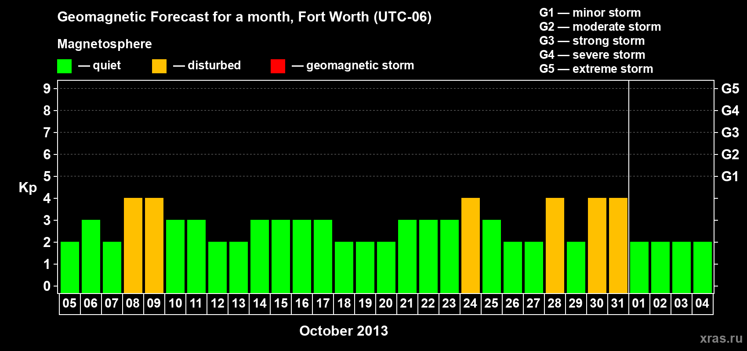Viewport: 747px width, 351px height.
Task: Click the date label 07
Action: [112, 303]
